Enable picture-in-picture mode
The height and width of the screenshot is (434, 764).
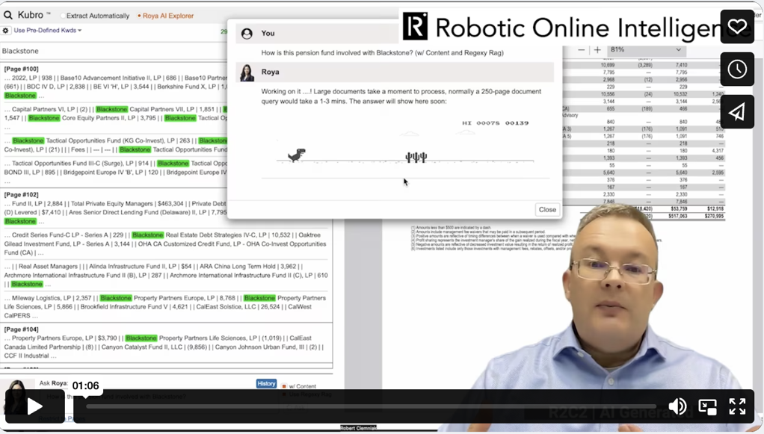(x=707, y=406)
